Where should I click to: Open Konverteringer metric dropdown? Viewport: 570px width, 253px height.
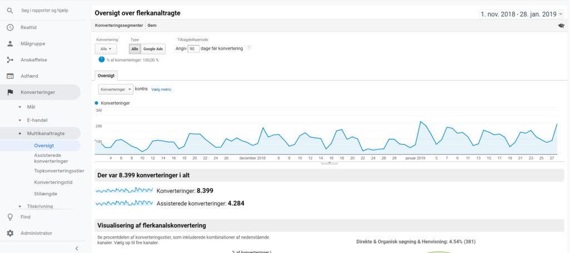[x=116, y=90]
